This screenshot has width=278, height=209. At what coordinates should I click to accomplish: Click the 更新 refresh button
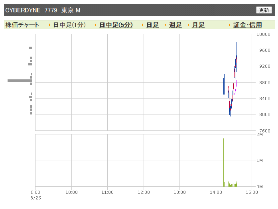pos(264,10)
